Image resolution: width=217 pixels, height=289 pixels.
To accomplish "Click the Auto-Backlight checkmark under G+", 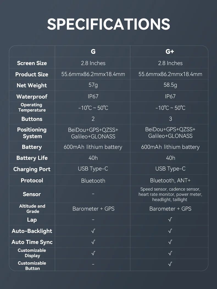I will [170, 231].
